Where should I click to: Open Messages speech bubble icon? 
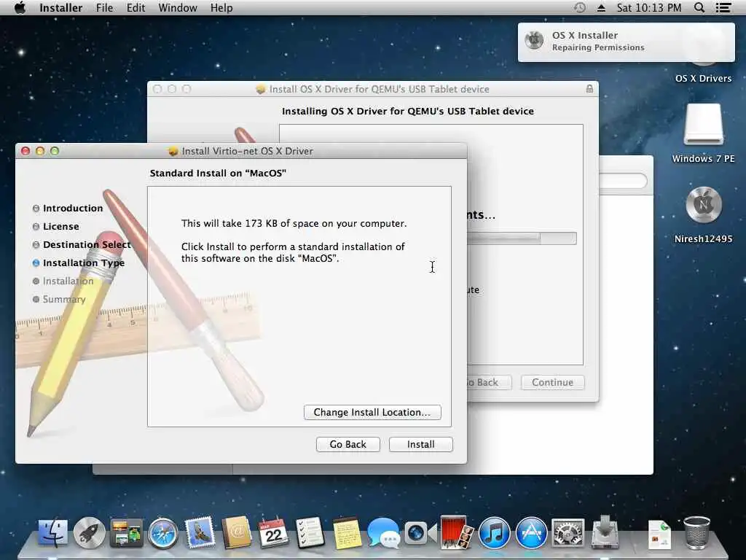pos(383,533)
